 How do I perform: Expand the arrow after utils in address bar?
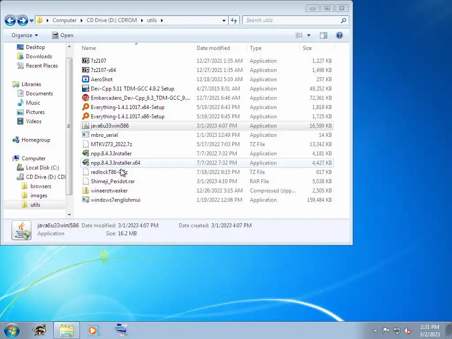point(162,20)
